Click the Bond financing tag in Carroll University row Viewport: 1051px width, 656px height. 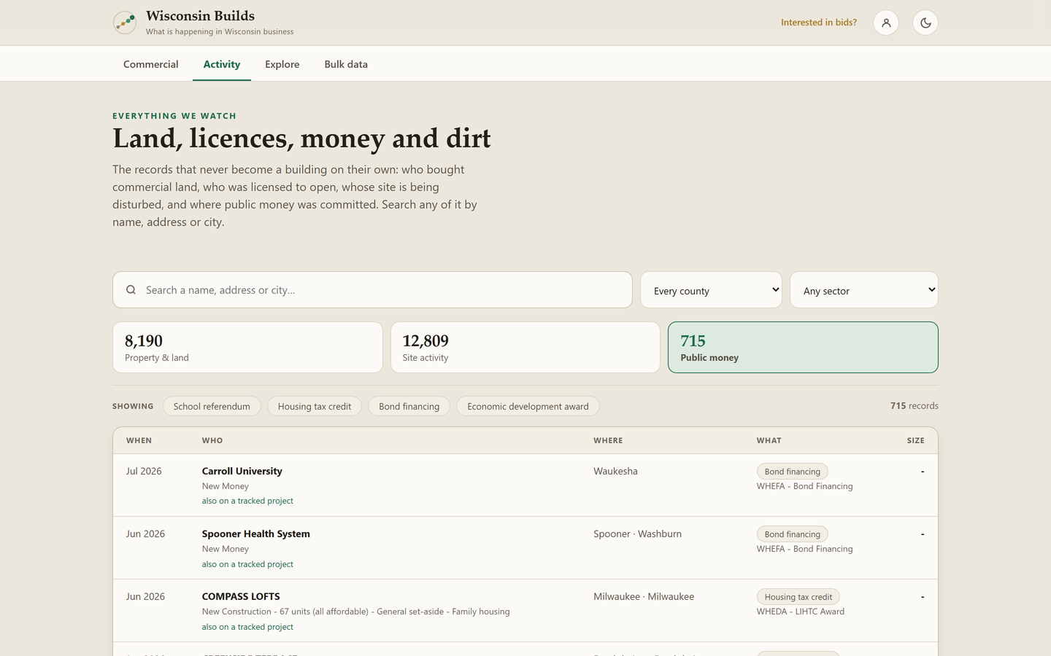[793, 472]
